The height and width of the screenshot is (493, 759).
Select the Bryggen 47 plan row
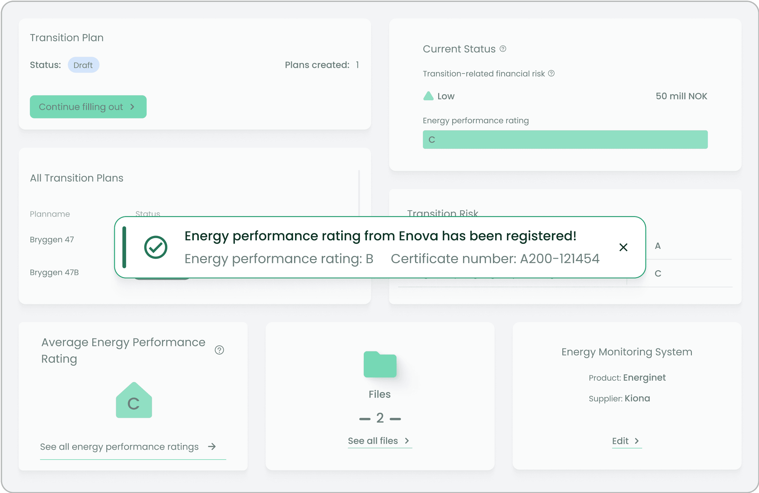pos(52,239)
